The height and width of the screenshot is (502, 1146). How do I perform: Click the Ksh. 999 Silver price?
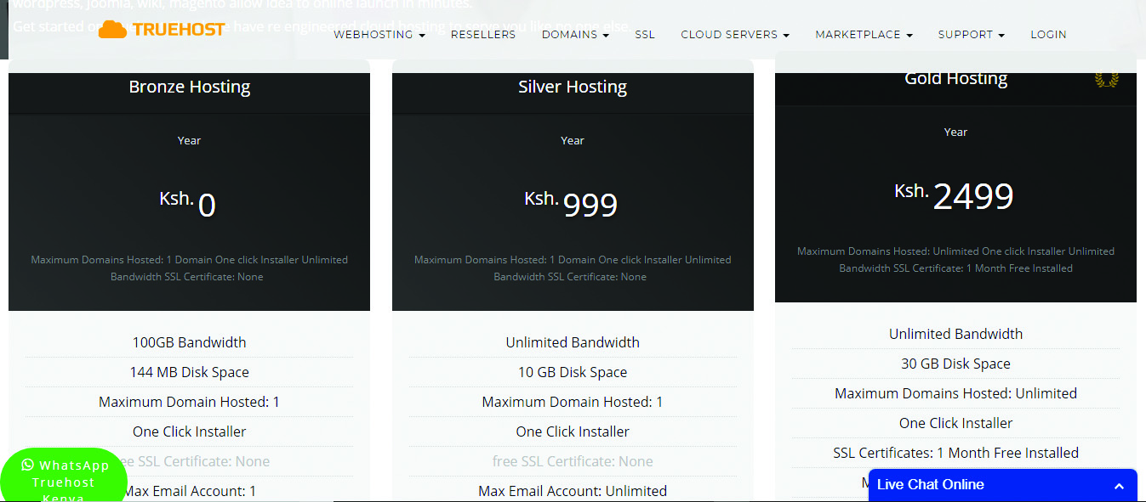571,203
